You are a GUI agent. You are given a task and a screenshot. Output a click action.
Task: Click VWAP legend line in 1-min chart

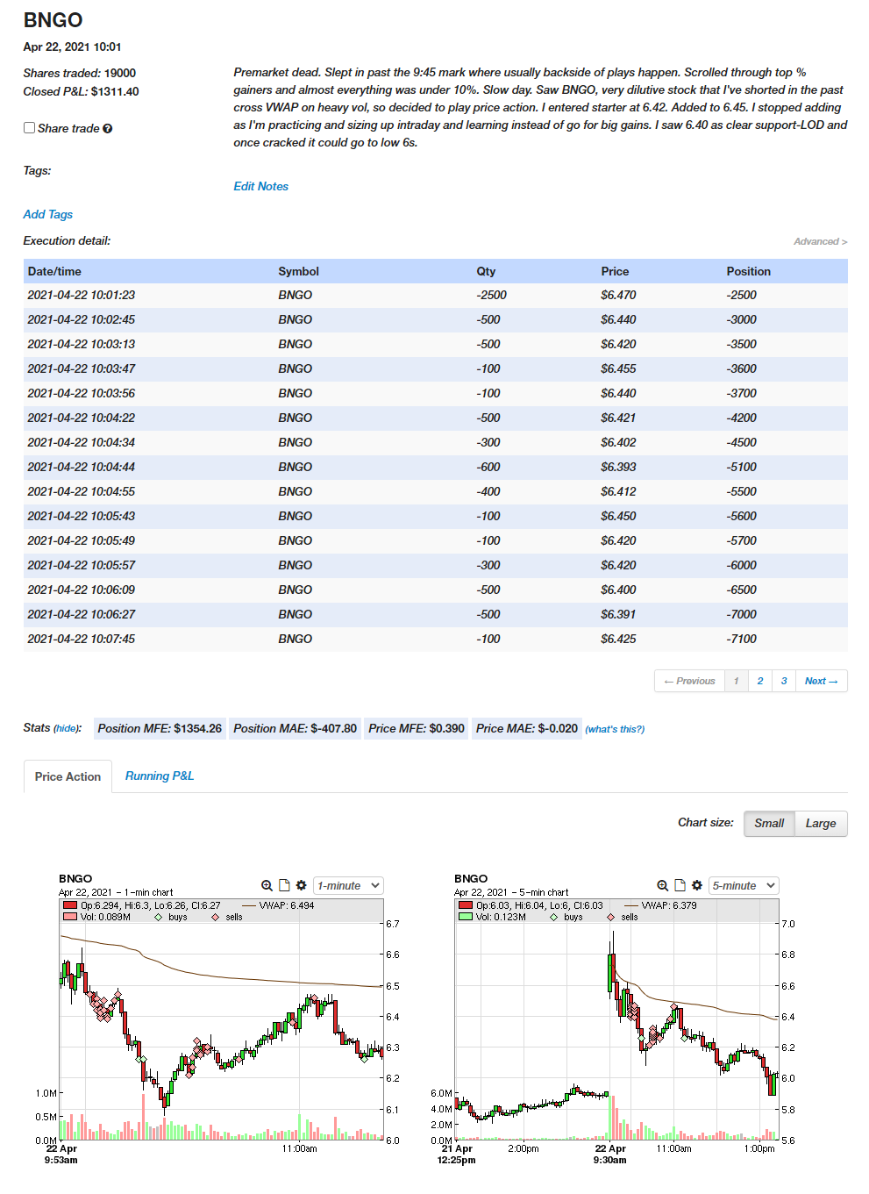[x=248, y=905]
